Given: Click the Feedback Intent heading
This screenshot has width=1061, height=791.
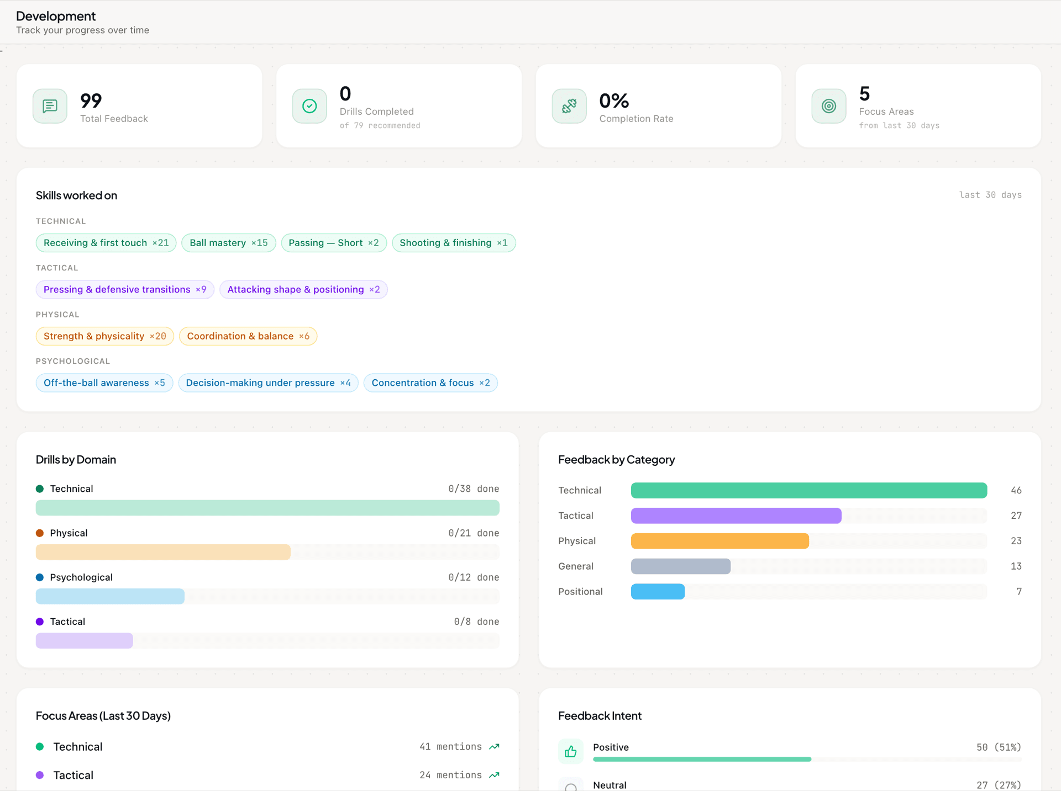Looking at the screenshot, I should click(x=600, y=716).
